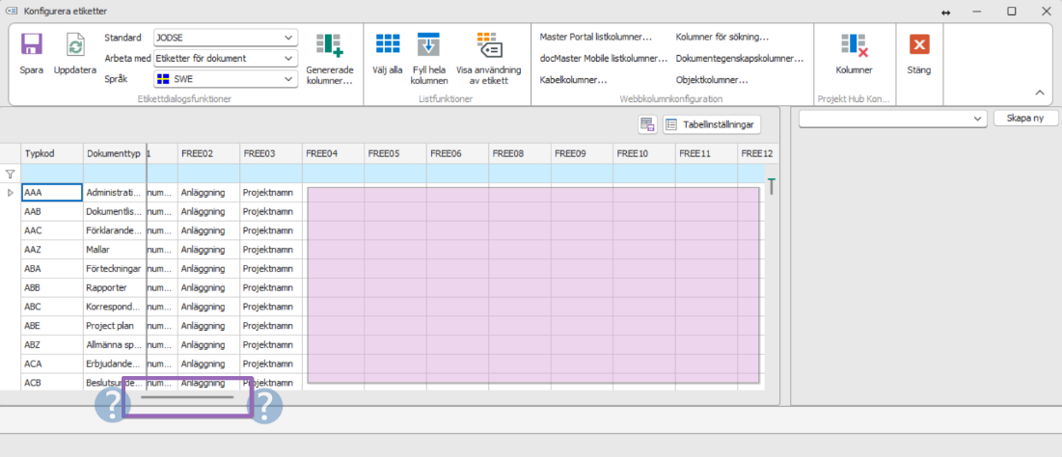Click the FREE11 column header
The width and height of the screenshot is (1062, 457).
707,153
